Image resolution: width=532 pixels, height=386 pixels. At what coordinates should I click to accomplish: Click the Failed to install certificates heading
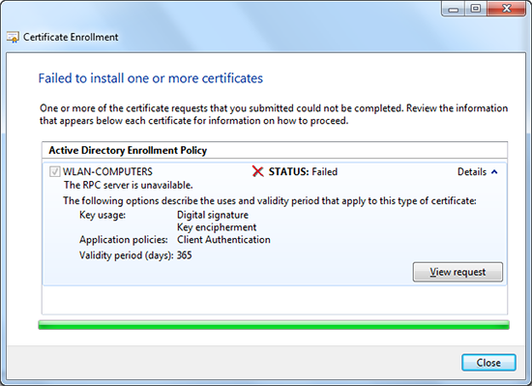151,78
